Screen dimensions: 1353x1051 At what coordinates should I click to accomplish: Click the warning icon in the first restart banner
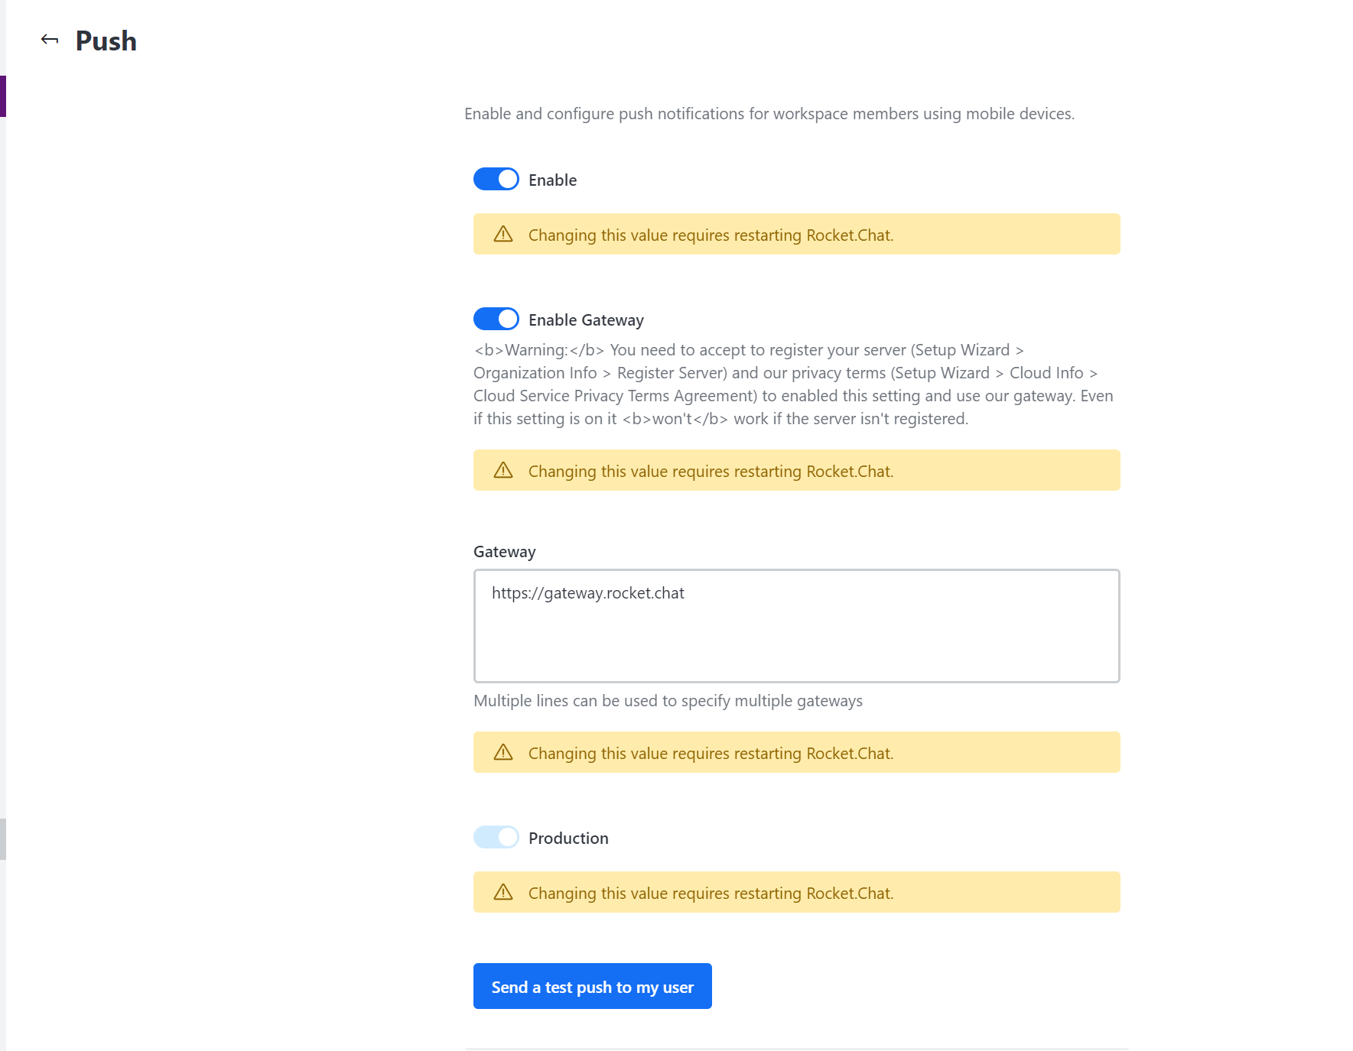[502, 235]
